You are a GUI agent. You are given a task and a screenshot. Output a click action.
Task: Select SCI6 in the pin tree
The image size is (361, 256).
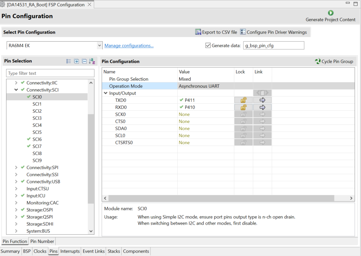point(37,139)
